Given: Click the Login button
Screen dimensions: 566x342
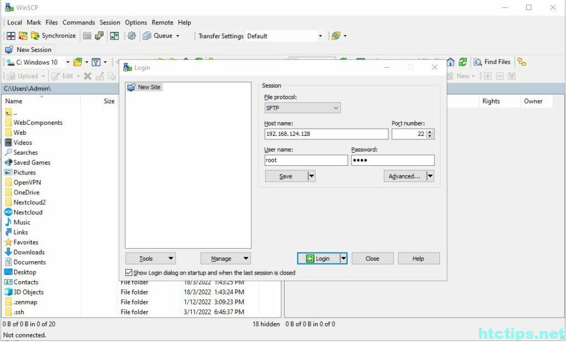Looking at the screenshot, I should [318, 259].
